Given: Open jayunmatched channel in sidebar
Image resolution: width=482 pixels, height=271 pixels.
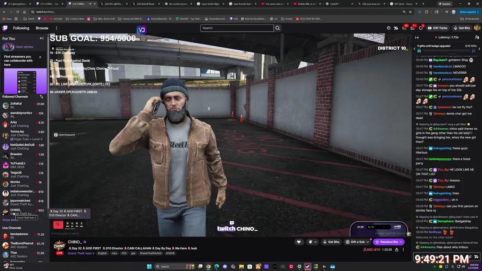Looking at the screenshot, I should click(x=23, y=202).
